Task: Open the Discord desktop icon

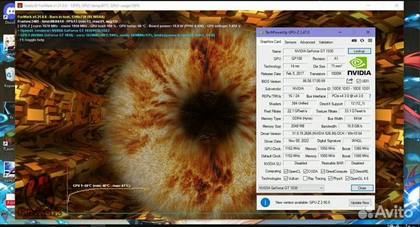Action: (x=10, y=14)
